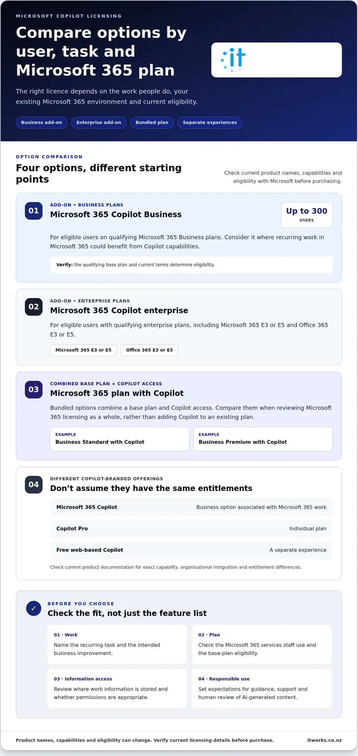The image size is (358, 756).
Task: Click the 02 number badge
Action: 33,307
